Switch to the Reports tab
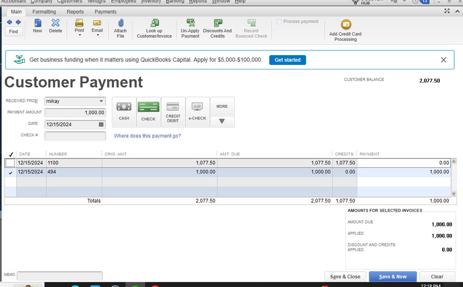The width and height of the screenshot is (463, 287). point(75,12)
